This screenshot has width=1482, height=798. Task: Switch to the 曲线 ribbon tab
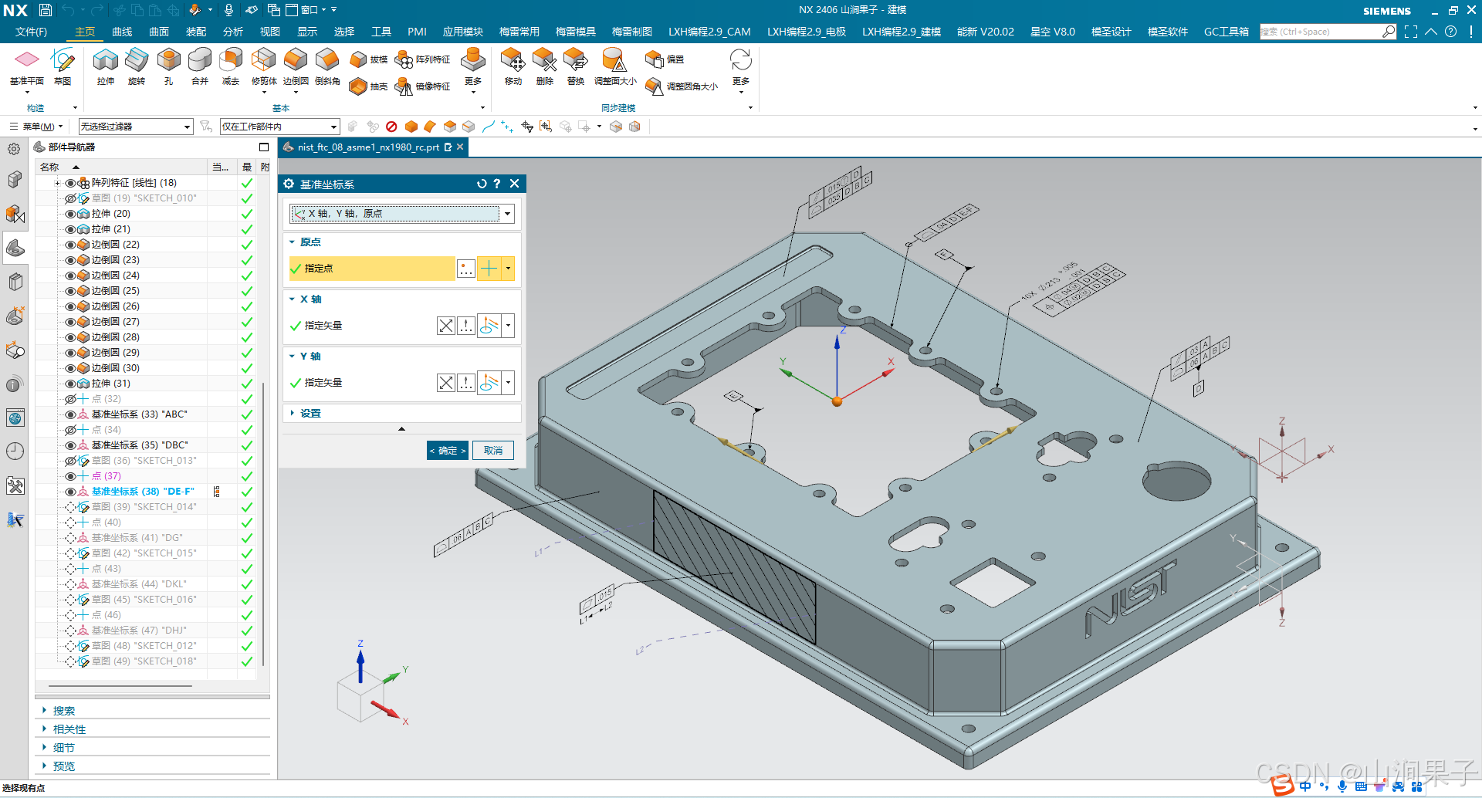[x=122, y=32]
